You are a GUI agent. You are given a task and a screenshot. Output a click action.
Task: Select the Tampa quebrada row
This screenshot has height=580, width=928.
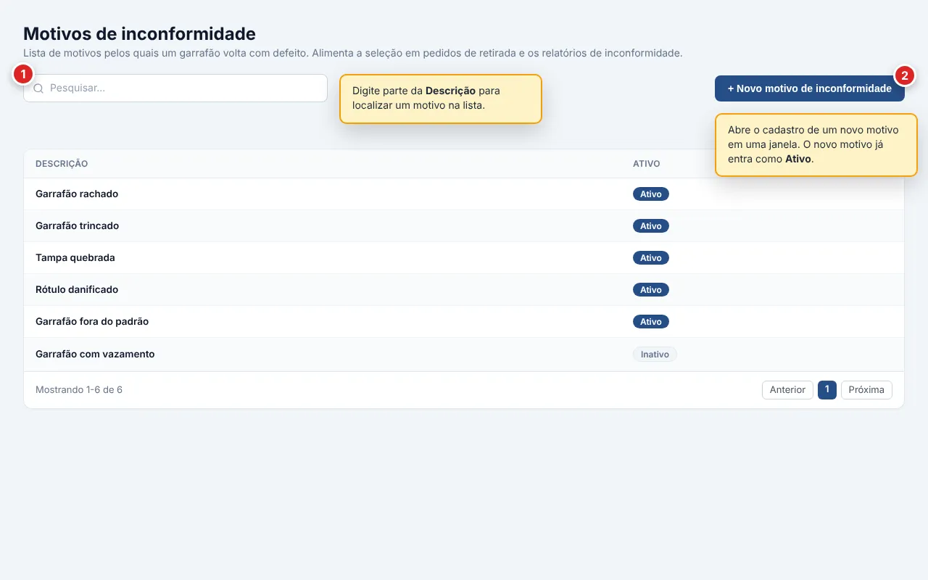(464, 258)
